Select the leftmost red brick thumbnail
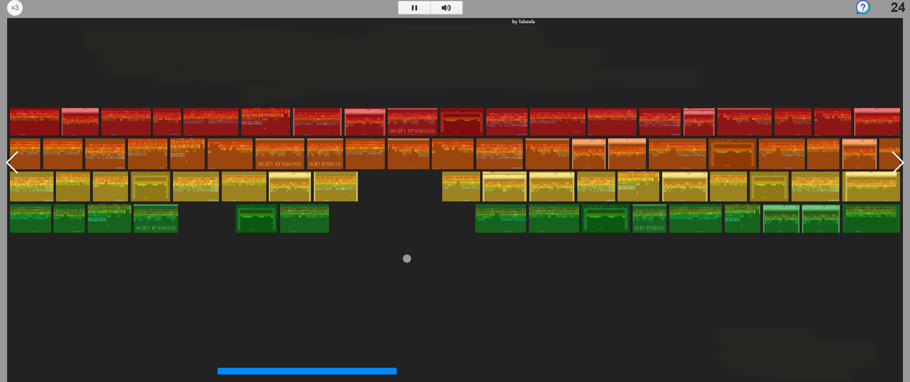 pyautogui.click(x=35, y=122)
